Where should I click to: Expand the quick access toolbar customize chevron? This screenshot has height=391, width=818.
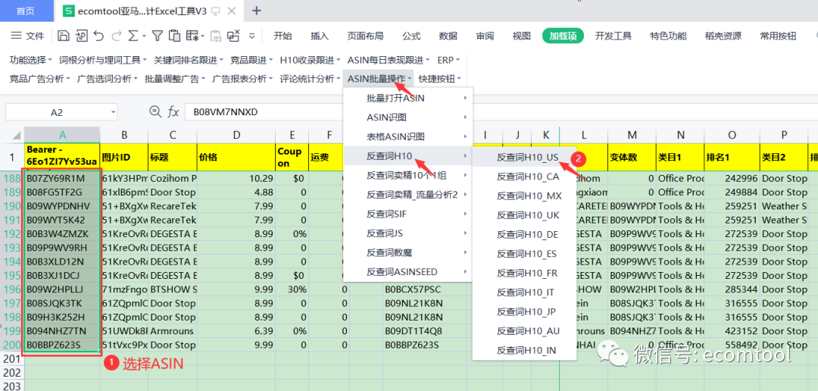point(252,36)
